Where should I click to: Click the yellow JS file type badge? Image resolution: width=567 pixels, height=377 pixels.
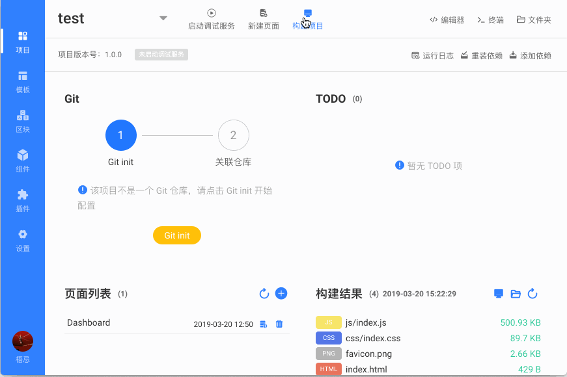329,322
